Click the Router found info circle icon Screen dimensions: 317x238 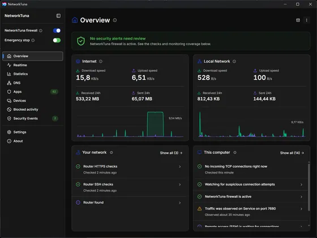(x=78, y=202)
